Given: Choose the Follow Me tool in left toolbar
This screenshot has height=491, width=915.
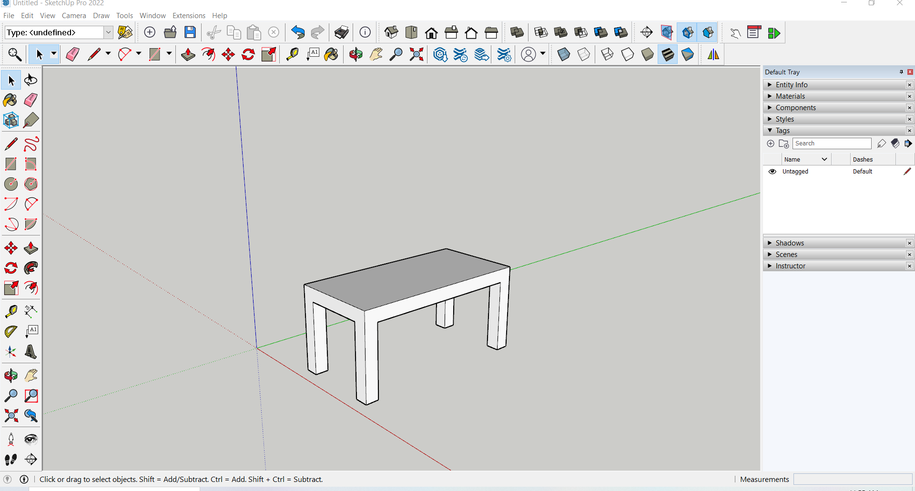Looking at the screenshot, I should click(31, 268).
